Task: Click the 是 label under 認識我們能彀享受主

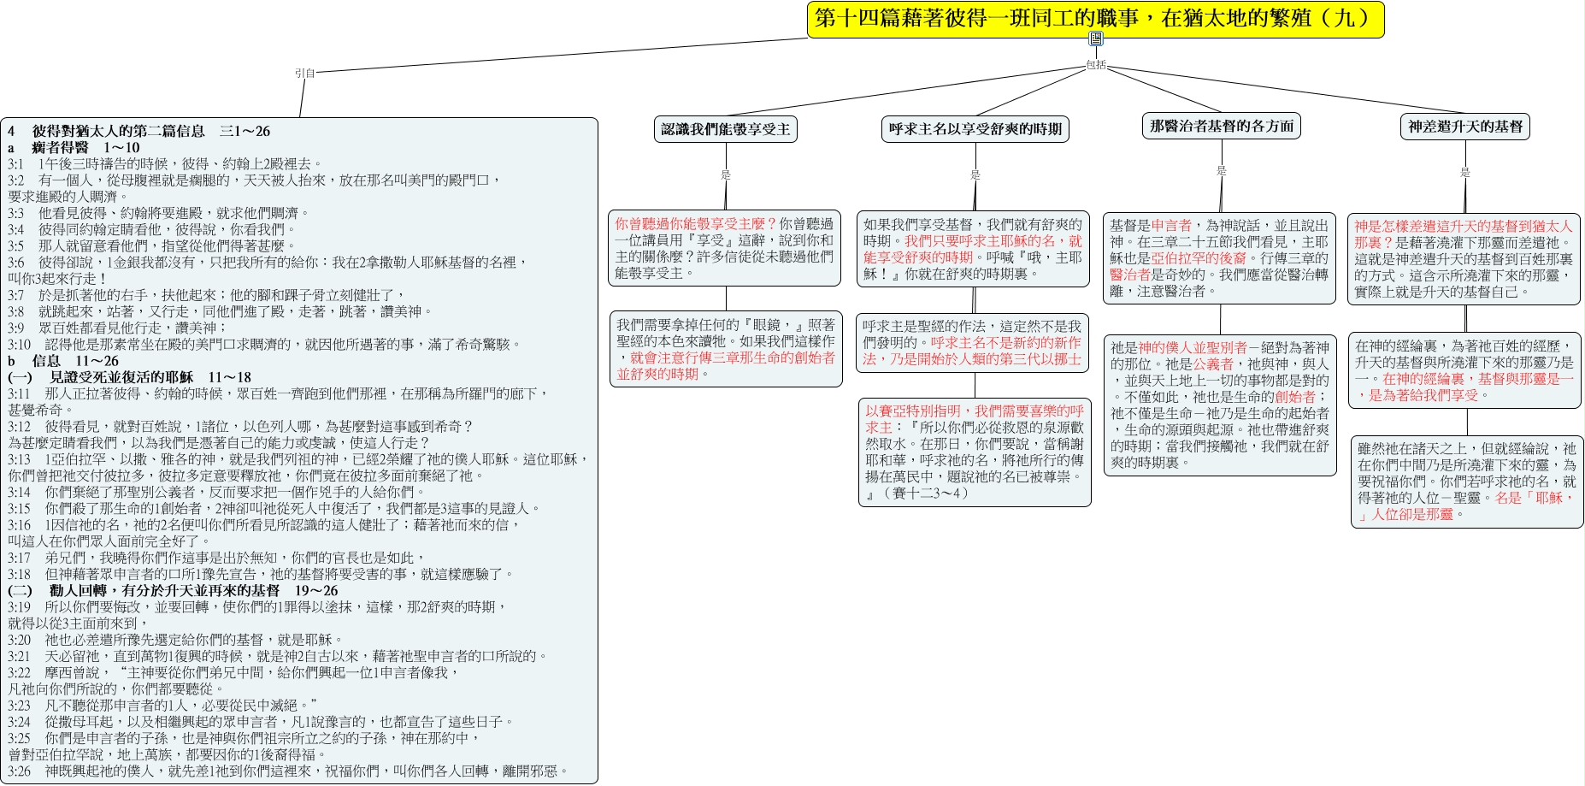Action: (726, 174)
